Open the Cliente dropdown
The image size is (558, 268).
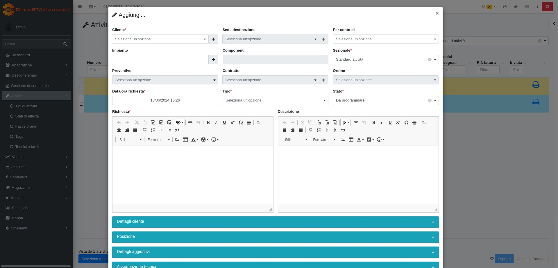tap(160, 39)
